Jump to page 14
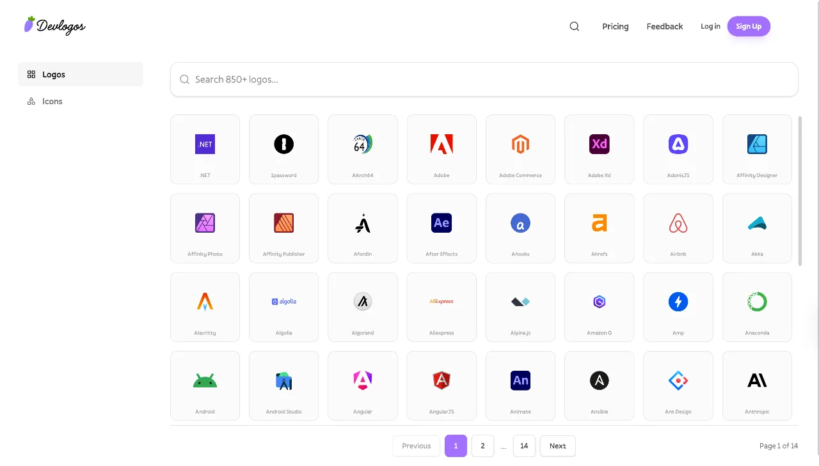 [524, 446]
